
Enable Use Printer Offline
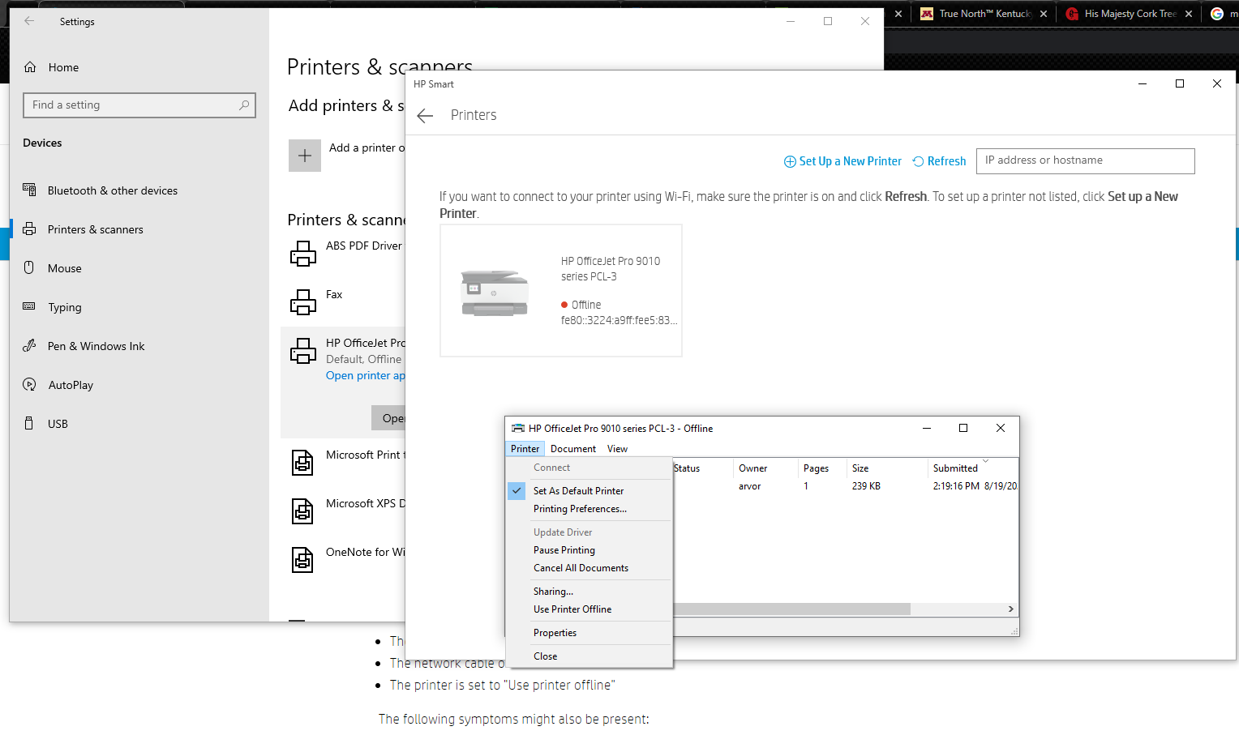572,609
